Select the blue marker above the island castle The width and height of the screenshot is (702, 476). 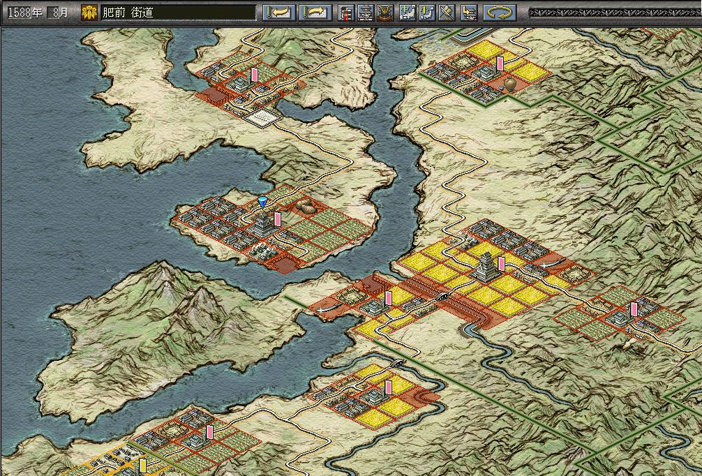tap(263, 202)
